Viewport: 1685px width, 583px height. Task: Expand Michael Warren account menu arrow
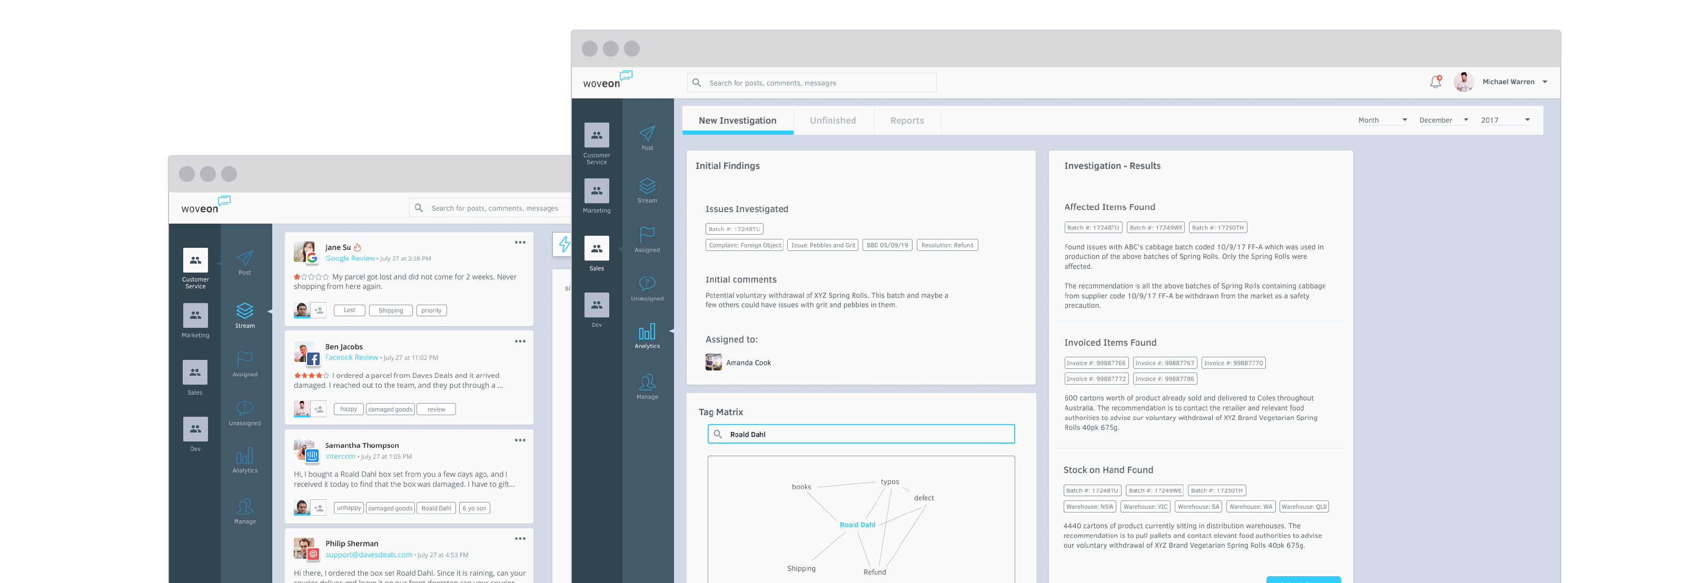coord(1545,83)
